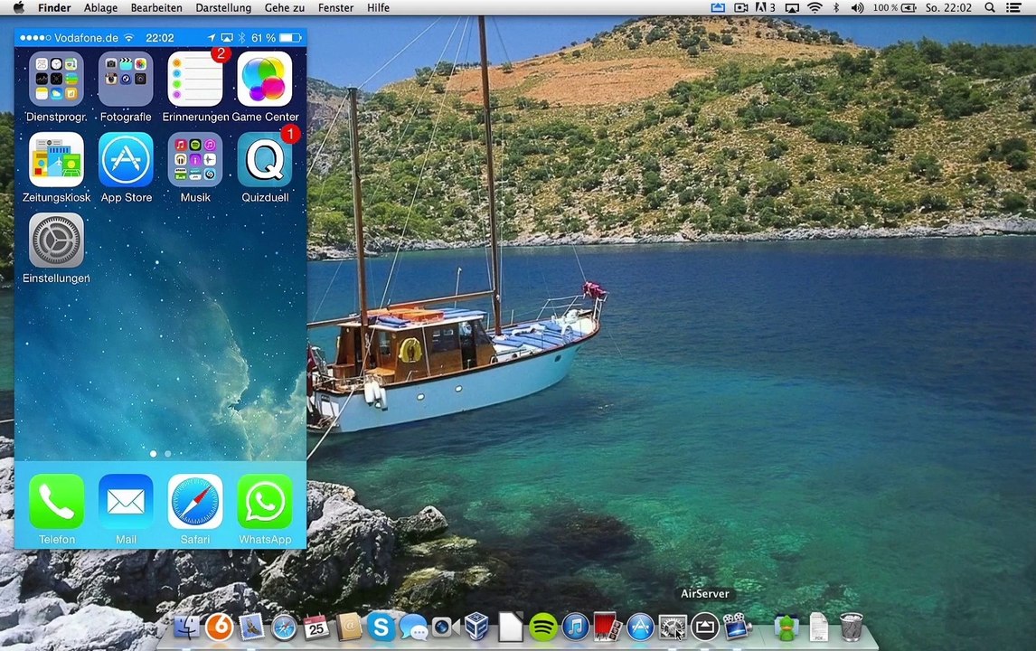Image resolution: width=1036 pixels, height=651 pixels.
Task: Open Messages speech-bubble icon in the Dock
Action: pyautogui.click(x=414, y=627)
